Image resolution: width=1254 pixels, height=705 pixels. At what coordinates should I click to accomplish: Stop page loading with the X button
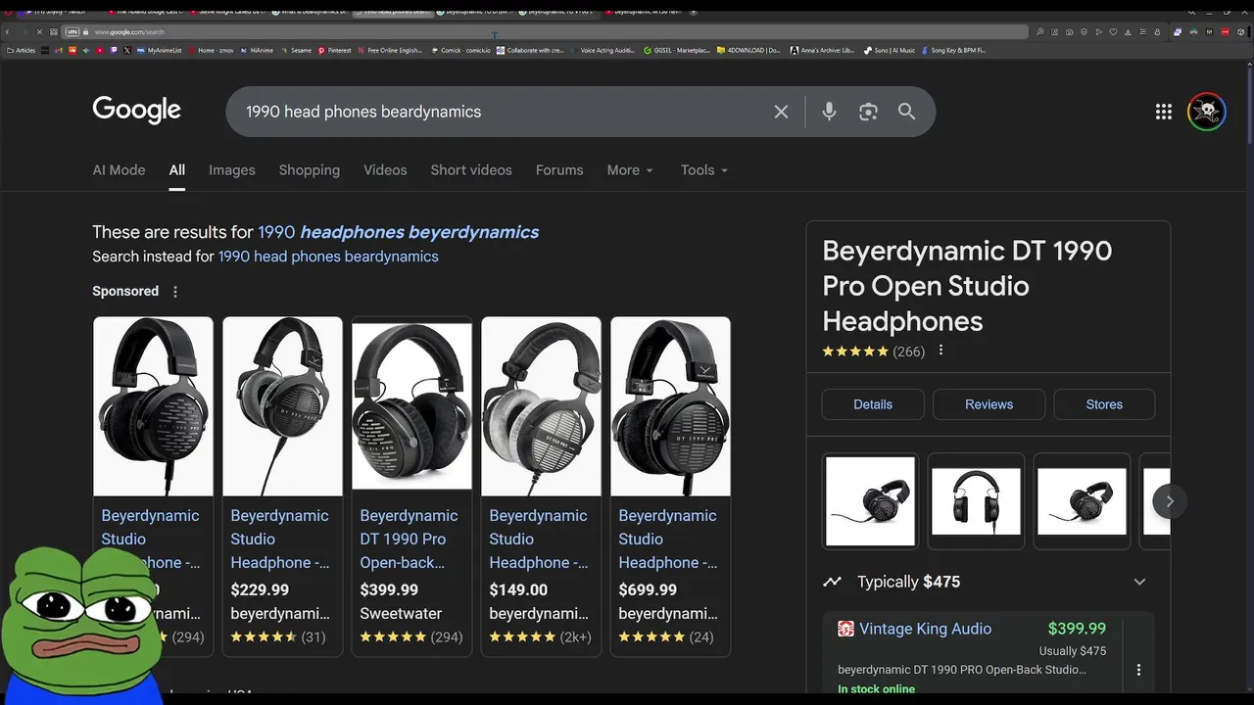(39, 31)
